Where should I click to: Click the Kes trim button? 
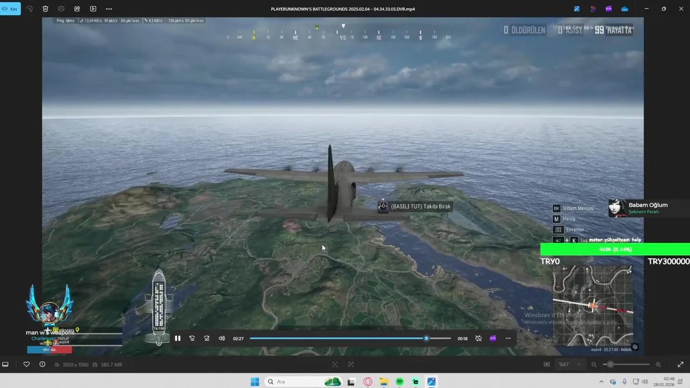(10, 9)
